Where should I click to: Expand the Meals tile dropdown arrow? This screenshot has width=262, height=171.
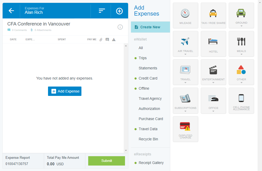tap(241, 55)
